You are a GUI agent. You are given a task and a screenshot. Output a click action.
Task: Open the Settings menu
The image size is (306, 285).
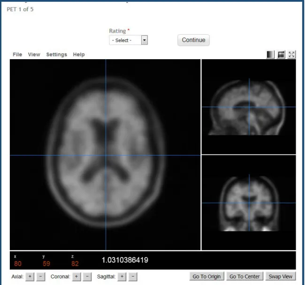pyautogui.click(x=57, y=54)
